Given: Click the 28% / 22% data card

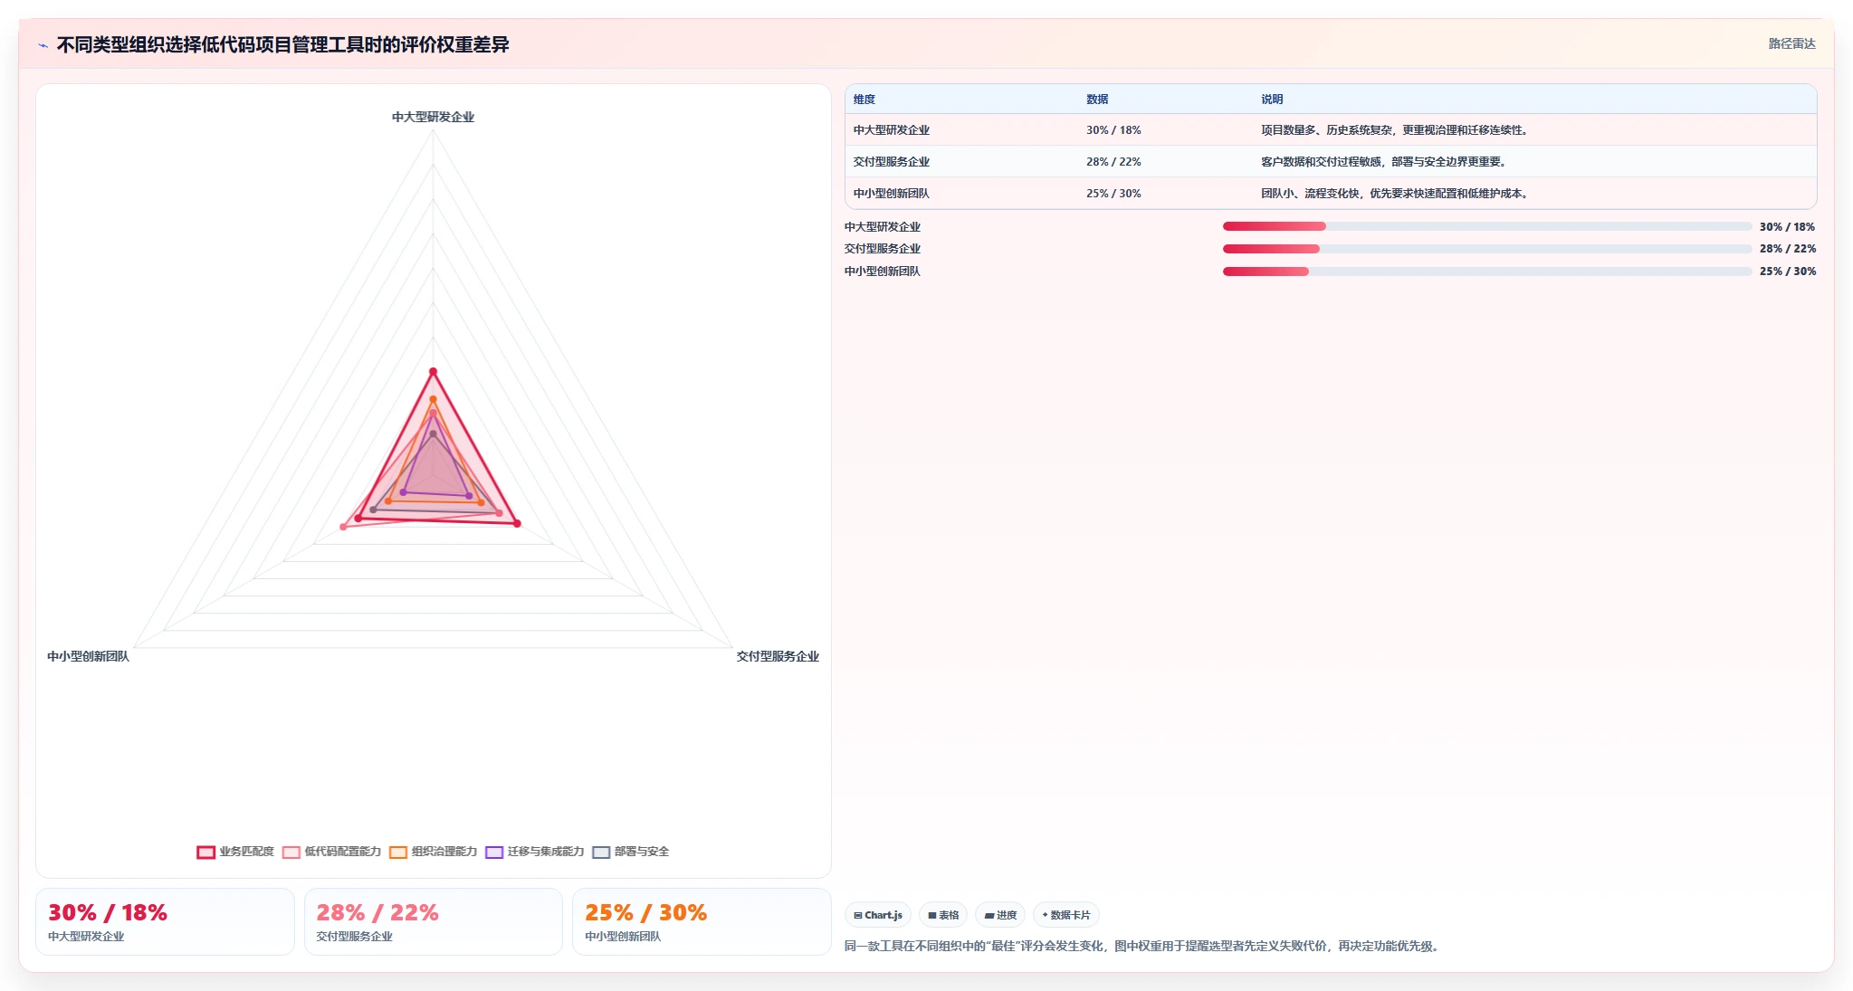Looking at the screenshot, I should click(x=434, y=921).
